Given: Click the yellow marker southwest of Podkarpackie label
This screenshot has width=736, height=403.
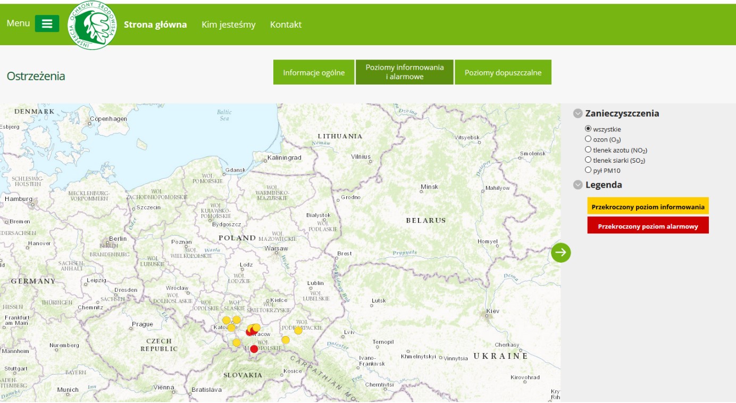Looking at the screenshot, I should 286,340.
